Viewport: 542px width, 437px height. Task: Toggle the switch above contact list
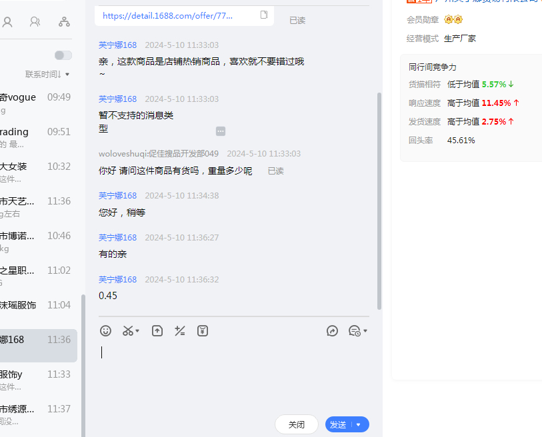pyautogui.click(x=63, y=55)
